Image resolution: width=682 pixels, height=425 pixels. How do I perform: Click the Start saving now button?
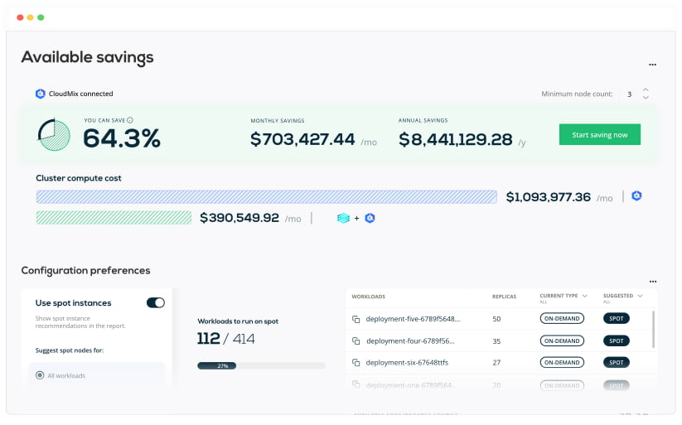tap(599, 135)
